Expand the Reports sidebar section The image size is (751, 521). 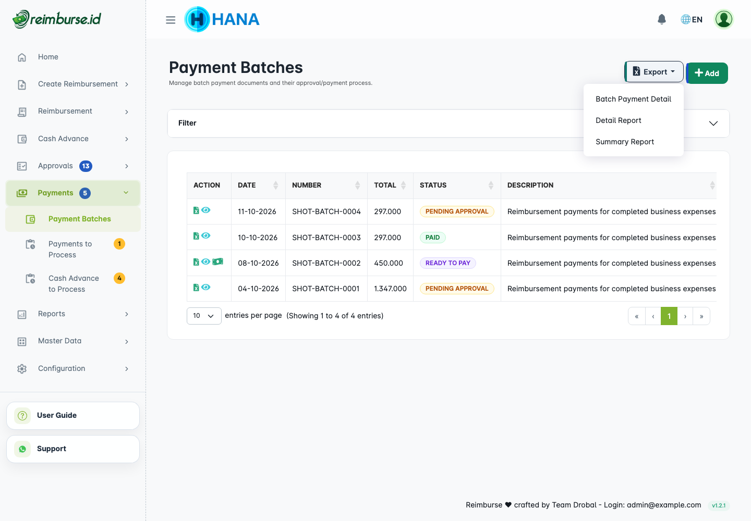tap(73, 314)
